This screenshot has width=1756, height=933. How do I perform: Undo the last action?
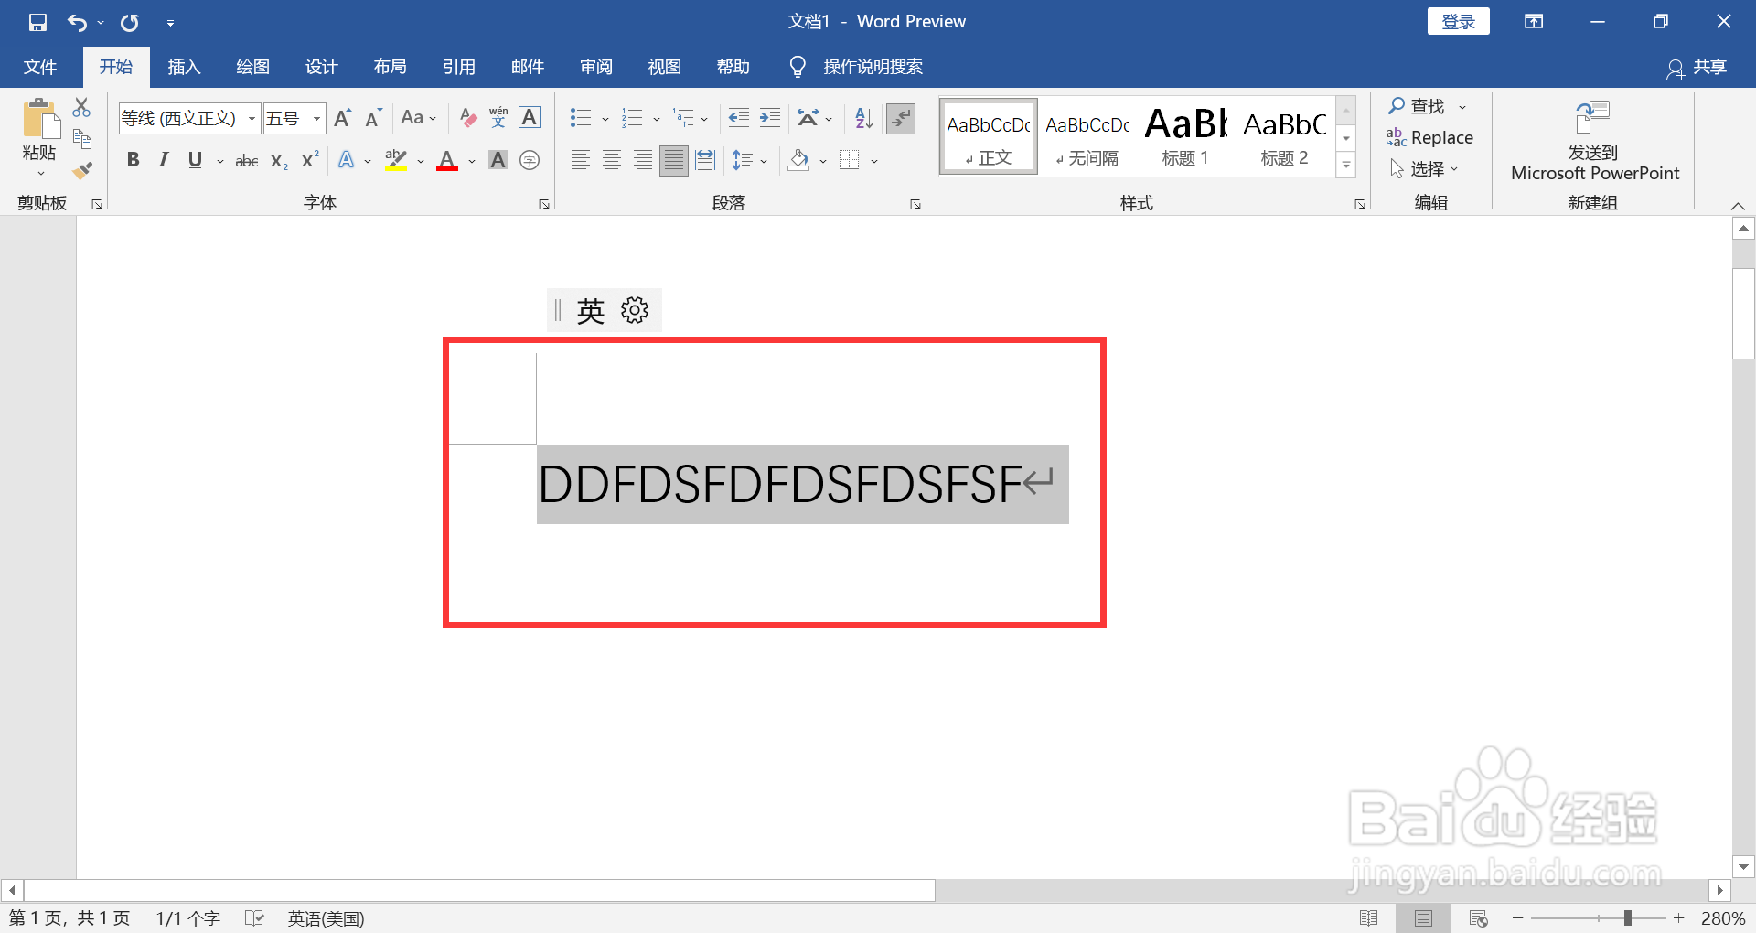pyautogui.click(x=78, y=22)
